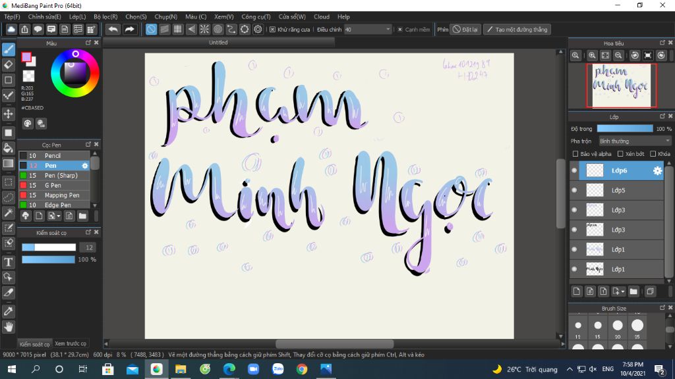Screen dimensions: 675x379
Task: Open the Tệp(F) menu
Action: (12, 16)
